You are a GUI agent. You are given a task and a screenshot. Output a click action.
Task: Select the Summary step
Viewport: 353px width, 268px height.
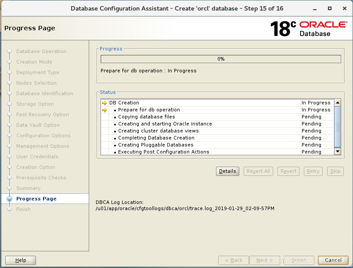[29, 188]
